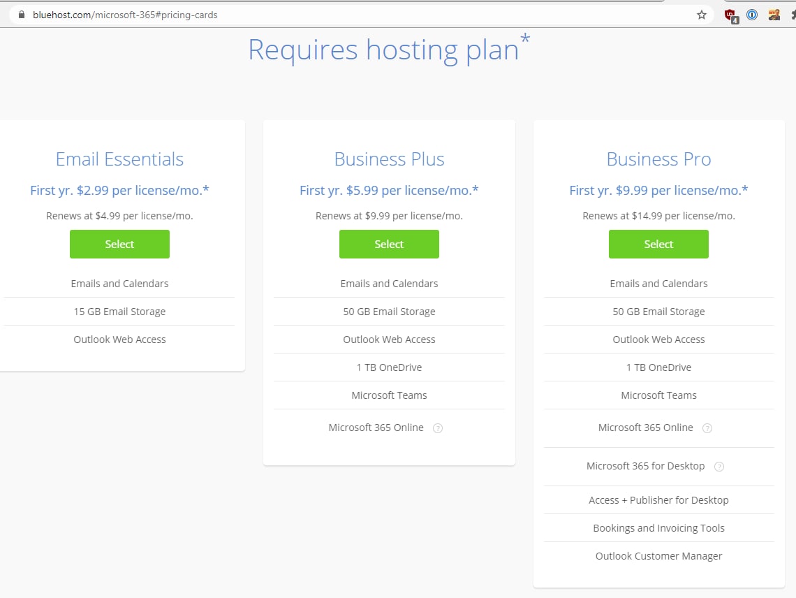Image resolution: width=796 pixels, height=598 pixels.
Task: Click Microsoft 365 for Desktop text
Action: pyautogui.click(x=646, y=466)
